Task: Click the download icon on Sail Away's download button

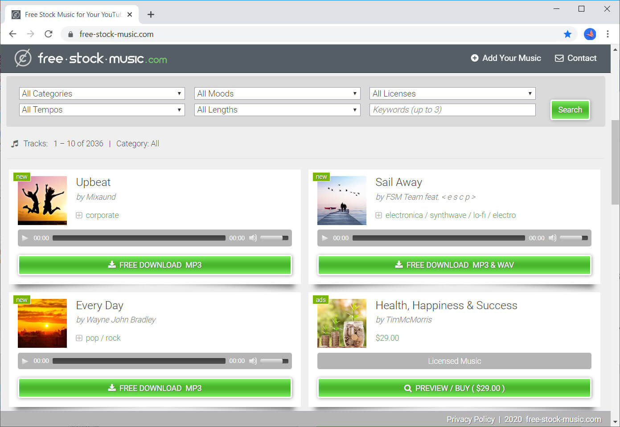Action: (x=398, y=264)
